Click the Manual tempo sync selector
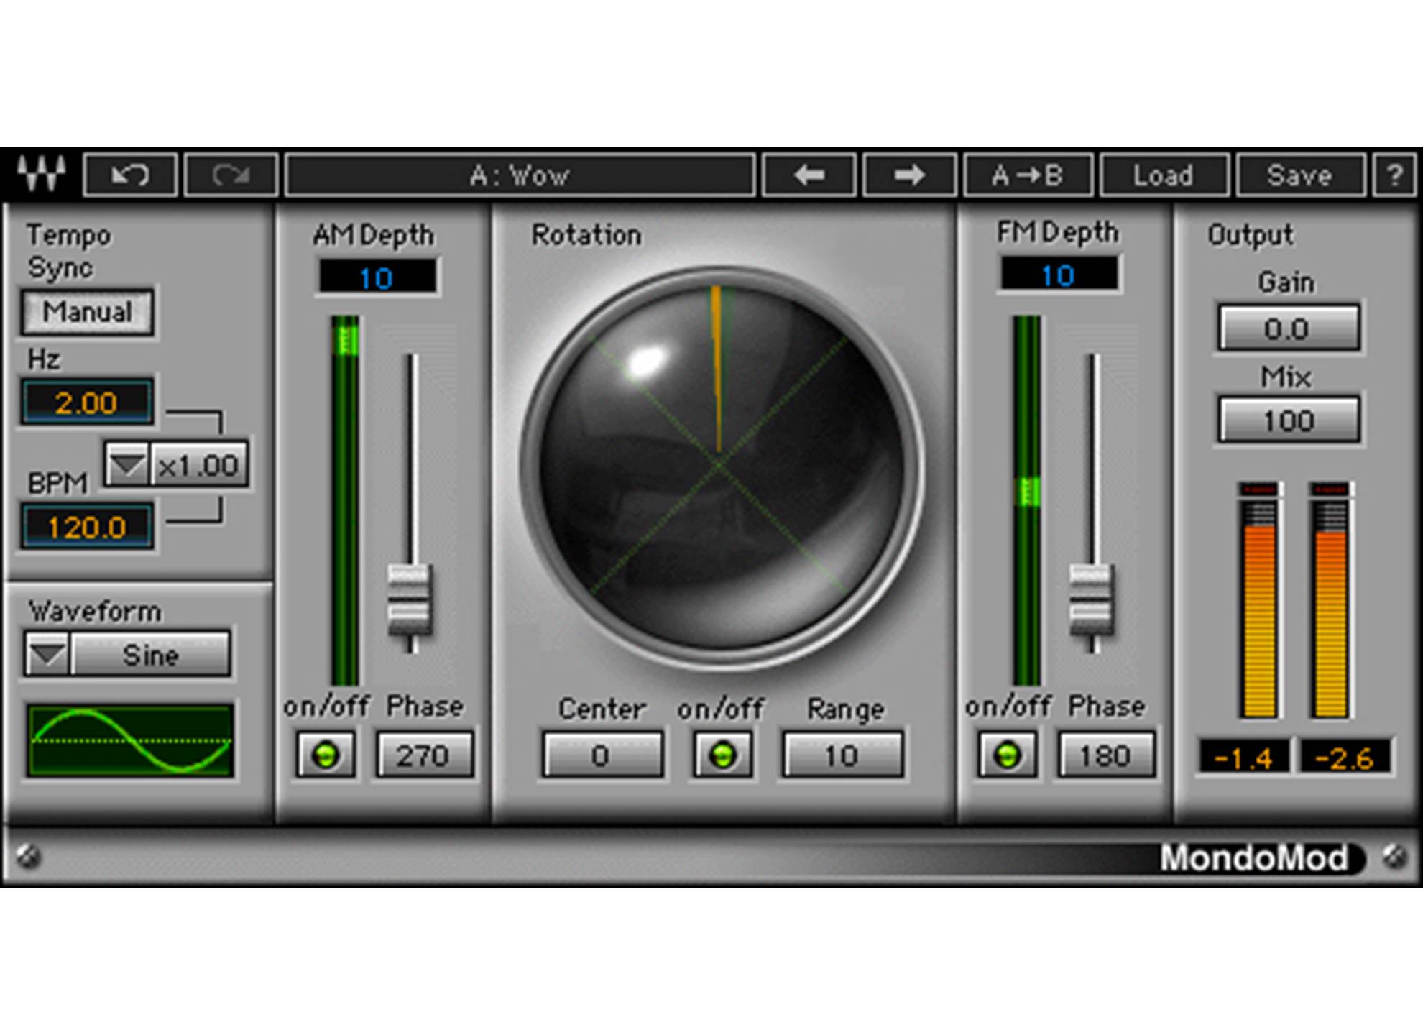This screenshot has width=1423, height=1035. click(87, 312)
